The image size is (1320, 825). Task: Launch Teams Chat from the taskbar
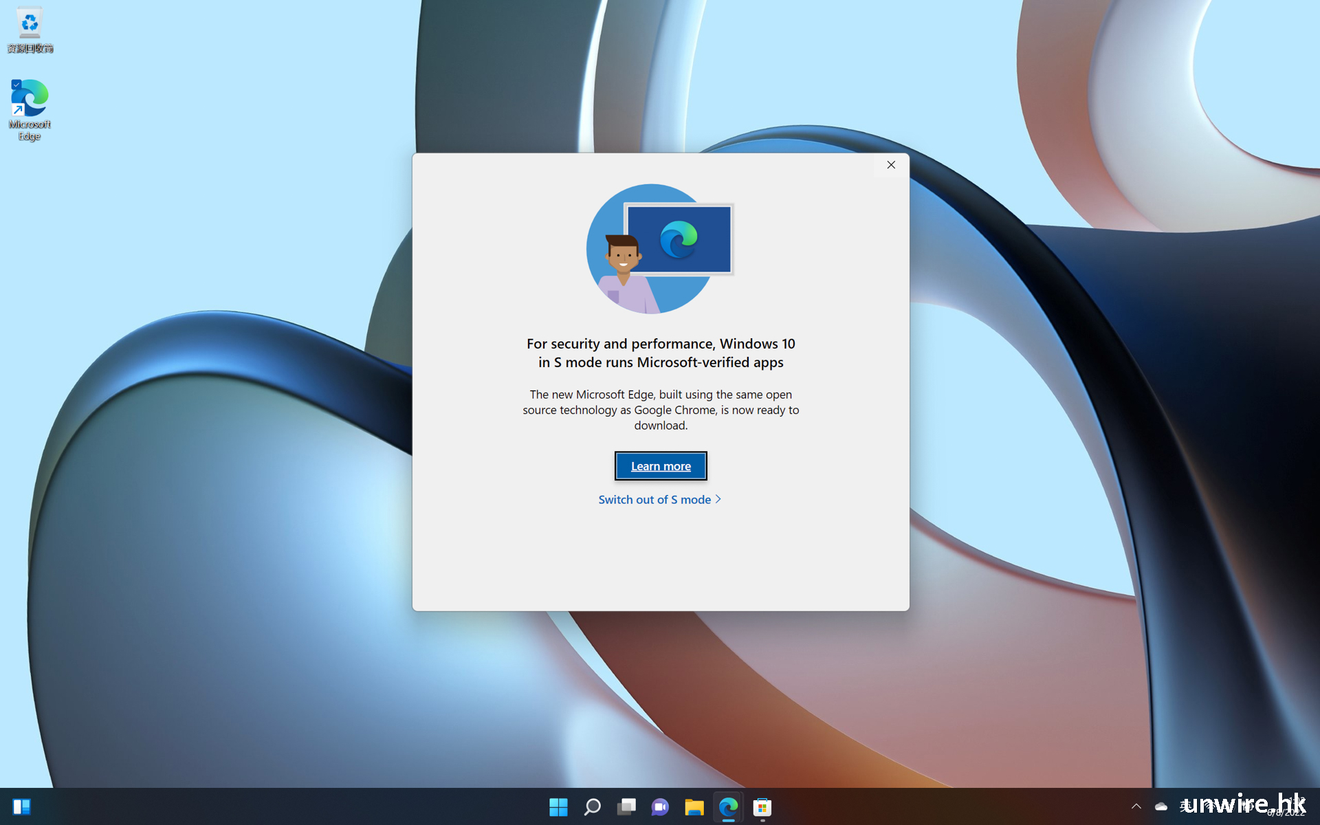(x=660, y=806)
